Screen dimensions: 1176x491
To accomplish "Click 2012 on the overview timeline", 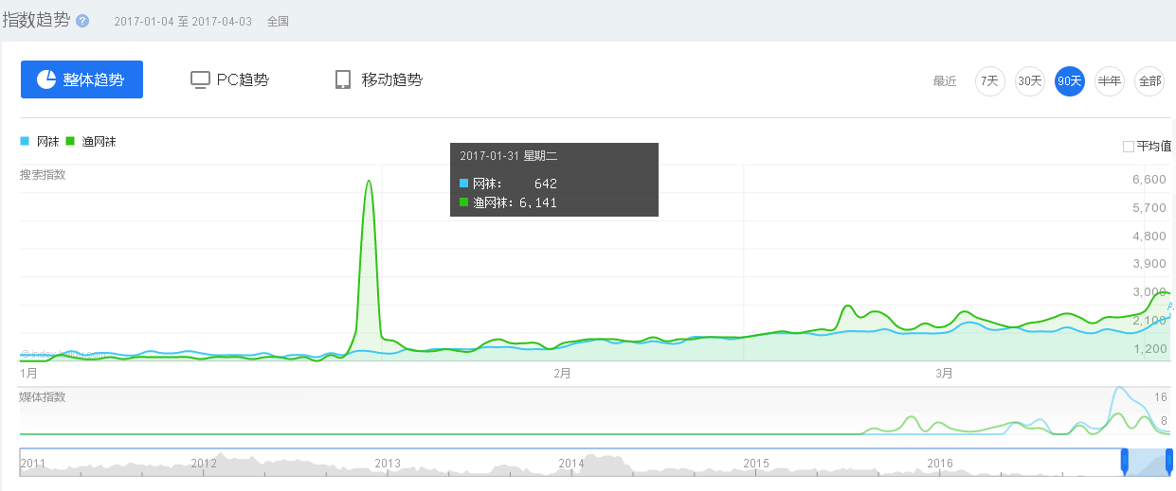I will point(204,464).
